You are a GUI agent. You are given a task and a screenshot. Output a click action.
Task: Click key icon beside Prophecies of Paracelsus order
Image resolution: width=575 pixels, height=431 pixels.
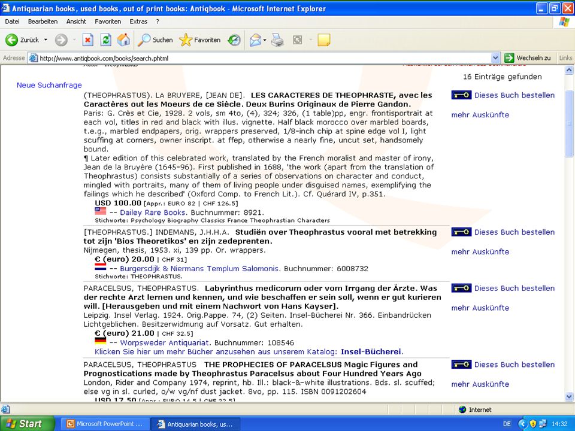[461, 365]
